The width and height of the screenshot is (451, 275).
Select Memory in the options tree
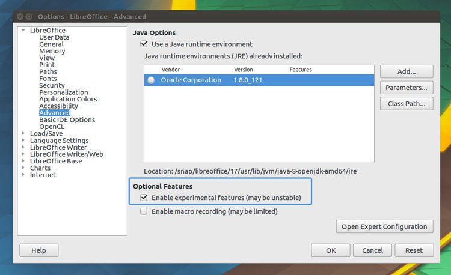[52, 51]
